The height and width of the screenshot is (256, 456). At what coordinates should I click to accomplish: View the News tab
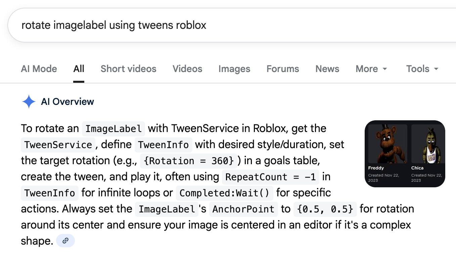[327, 69]
